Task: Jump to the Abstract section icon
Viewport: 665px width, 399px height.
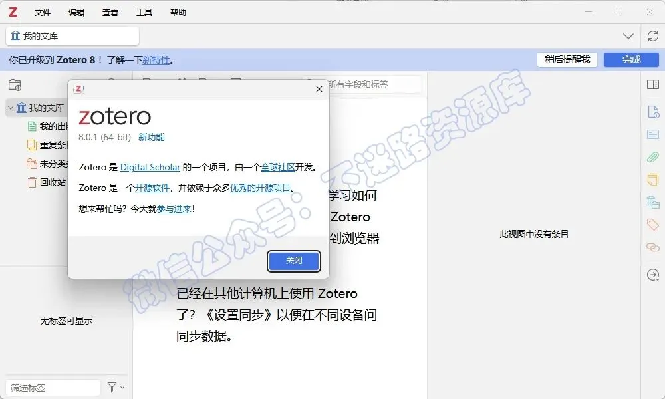Action: [653, 135]
